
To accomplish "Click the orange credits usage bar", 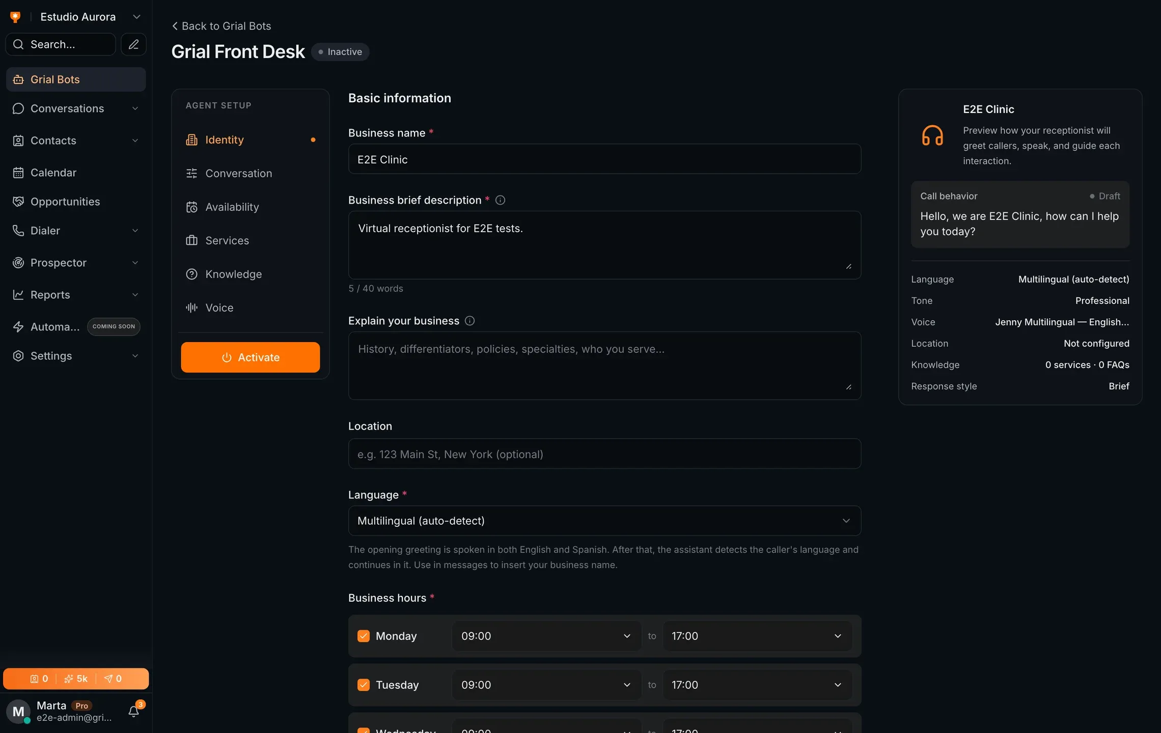I will coord(76,679).
